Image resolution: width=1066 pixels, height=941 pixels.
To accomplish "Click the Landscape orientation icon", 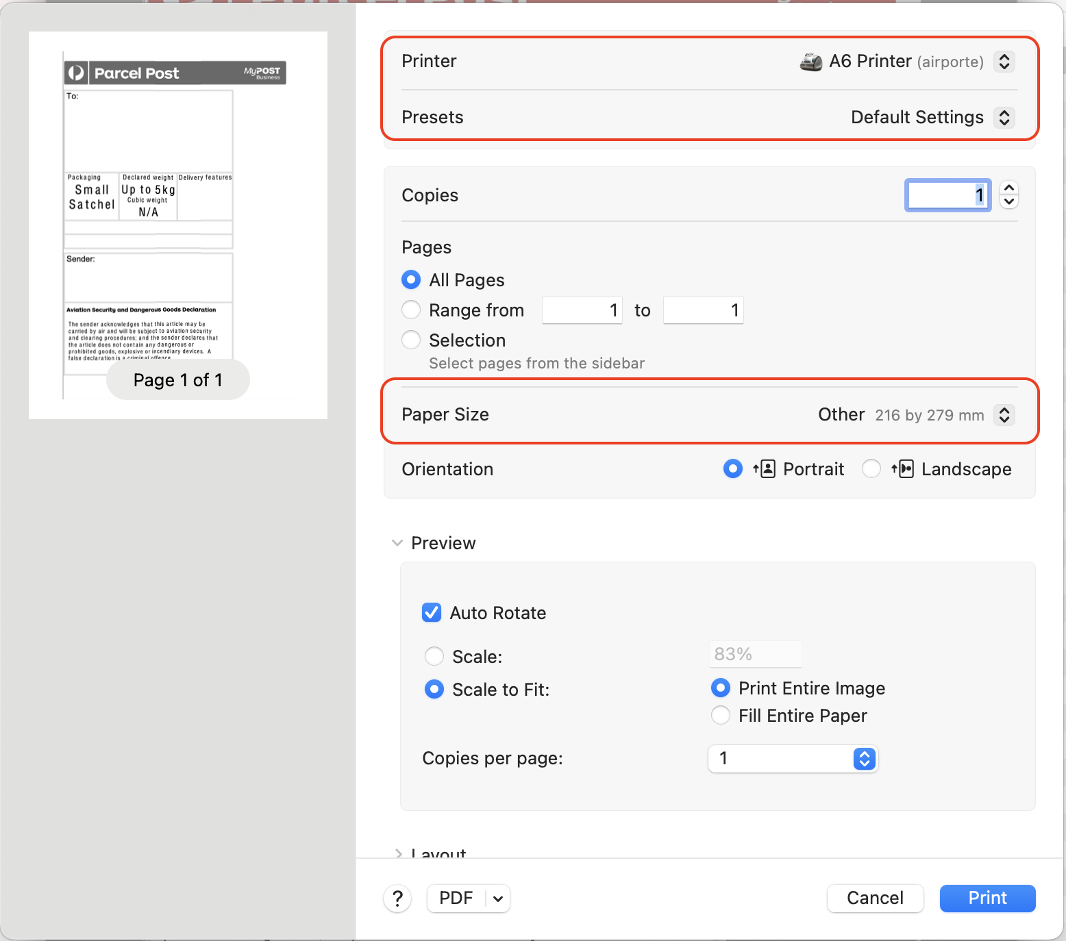I will (903, 469).
